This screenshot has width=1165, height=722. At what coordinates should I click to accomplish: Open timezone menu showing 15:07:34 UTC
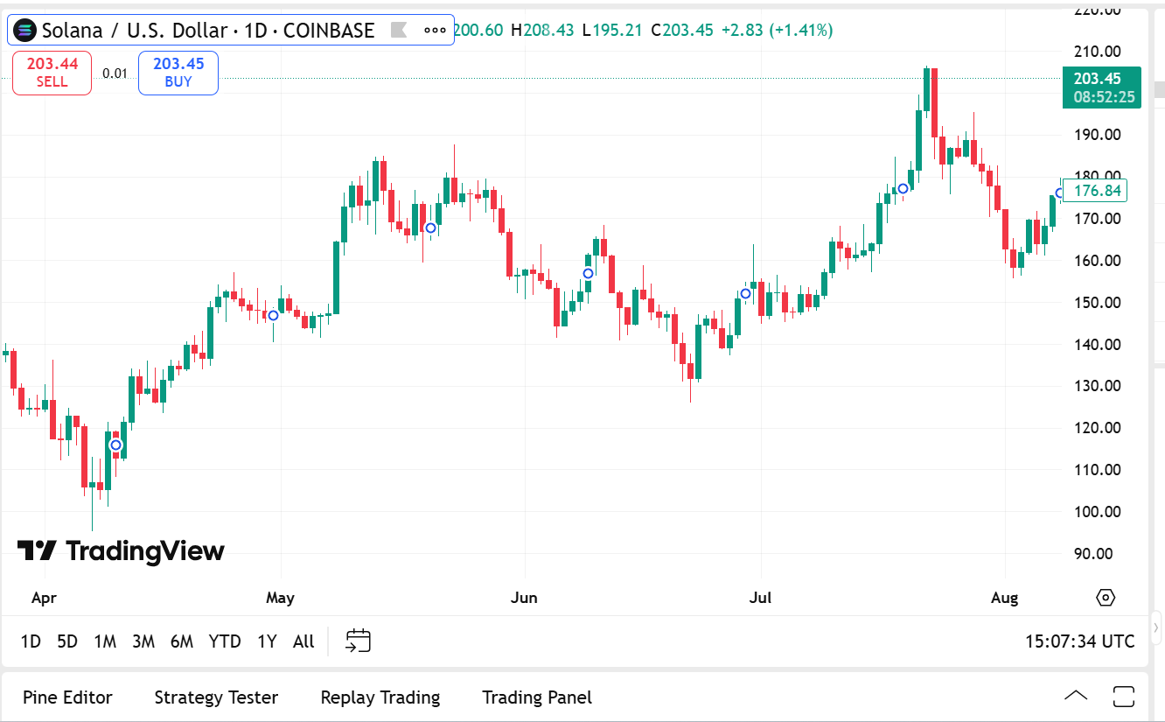(1079, 641)
